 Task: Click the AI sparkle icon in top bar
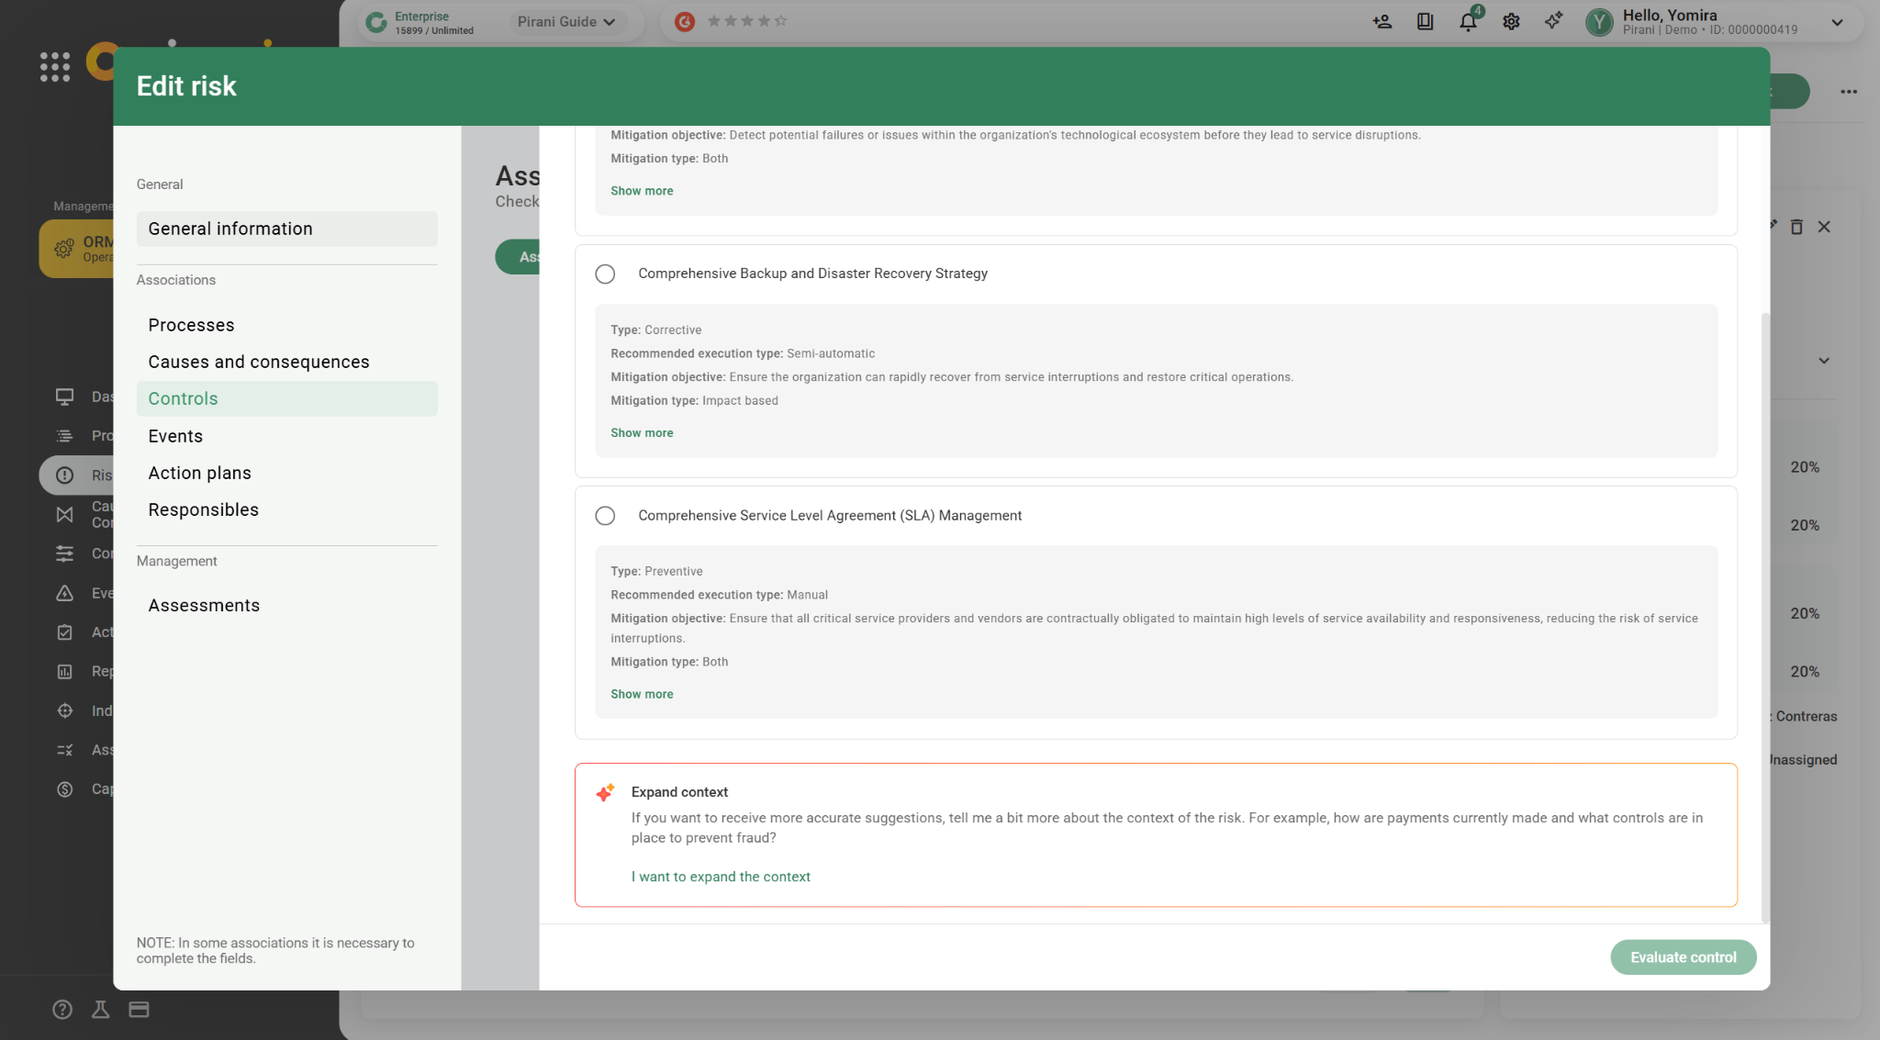tap(1553, 21)
